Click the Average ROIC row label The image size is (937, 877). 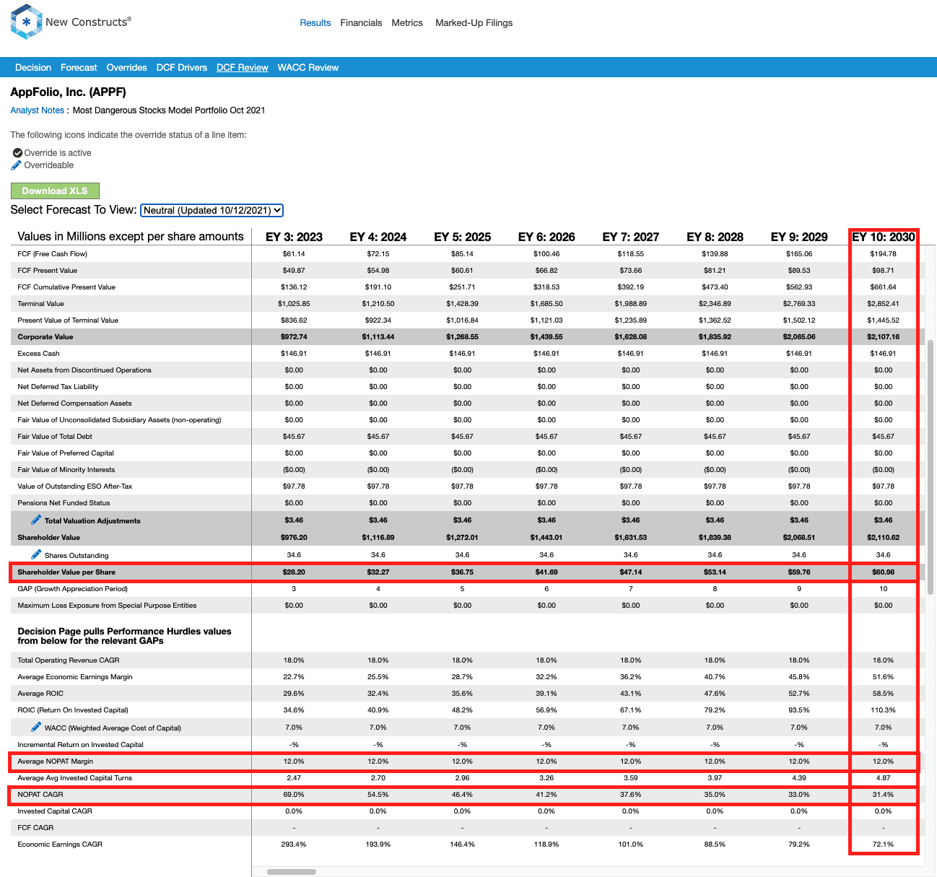pyautogui.click(x=40, y=694)
